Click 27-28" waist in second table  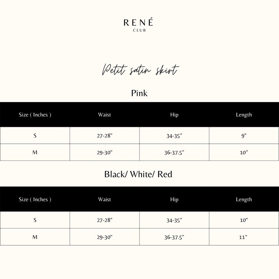(x=105, y=220)
